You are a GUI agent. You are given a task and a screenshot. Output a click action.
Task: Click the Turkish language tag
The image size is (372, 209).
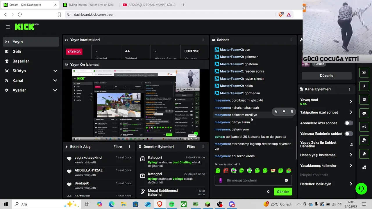point(319,64)
